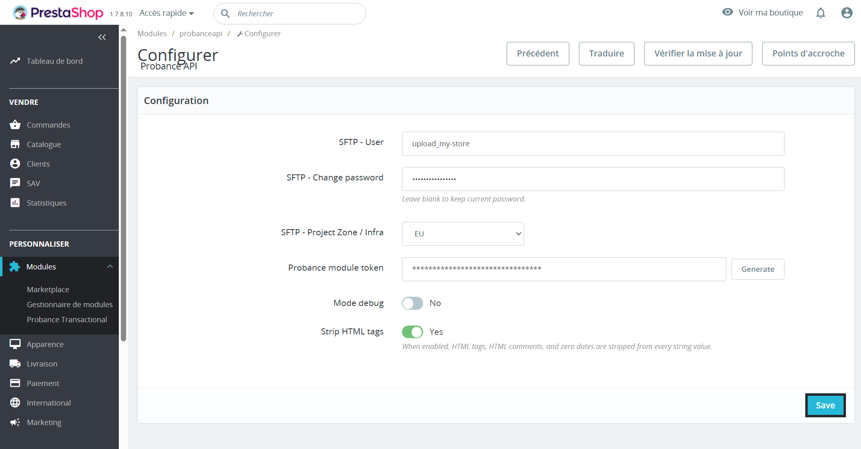Viewport: 861px width, 449px height.
Task: Click the Tableau de bord trend icon
Action: tap(15, 61)
